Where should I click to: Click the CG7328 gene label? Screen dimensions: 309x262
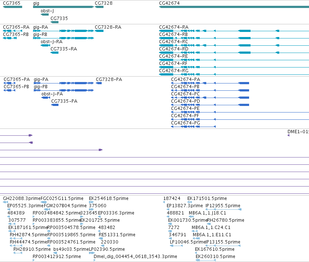click(103, 3)
